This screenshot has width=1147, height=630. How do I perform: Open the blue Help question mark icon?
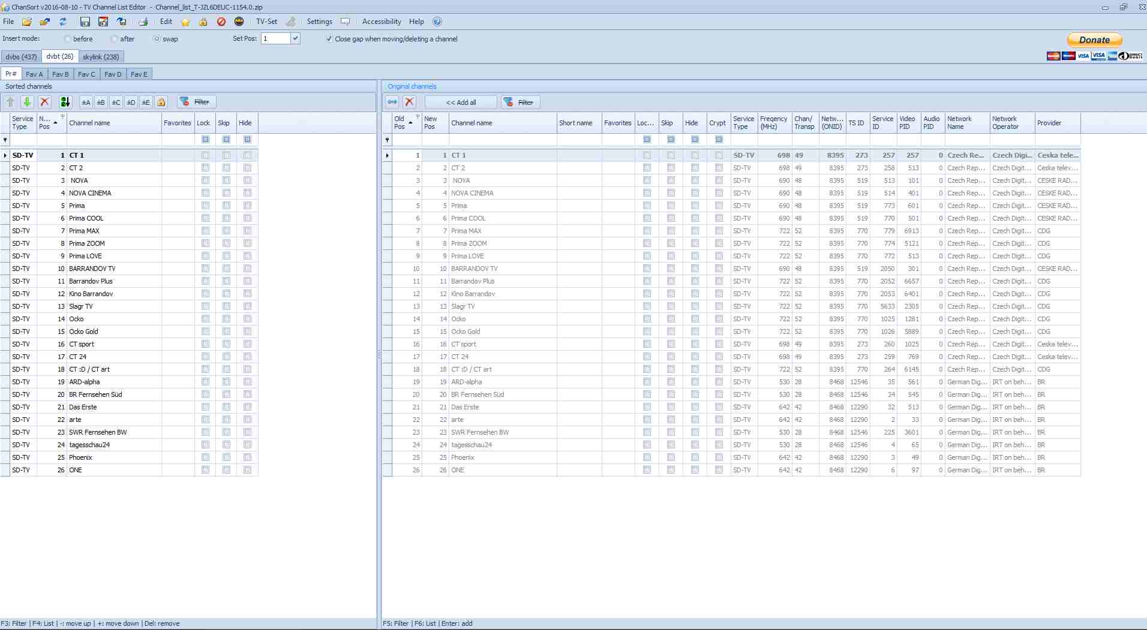pos(437,22)
